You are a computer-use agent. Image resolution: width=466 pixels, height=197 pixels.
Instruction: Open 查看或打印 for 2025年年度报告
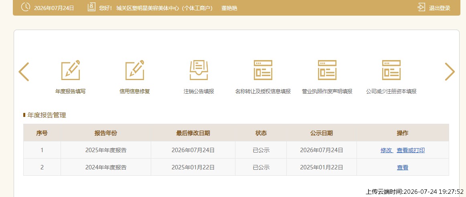pyautogui.click(x=411, y=151)
